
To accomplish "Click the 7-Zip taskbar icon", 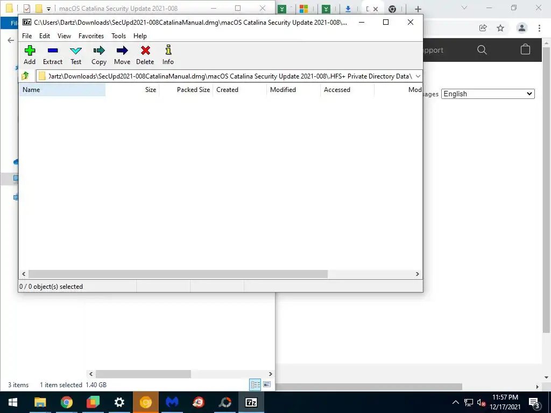I will click(x=251, y=402).
